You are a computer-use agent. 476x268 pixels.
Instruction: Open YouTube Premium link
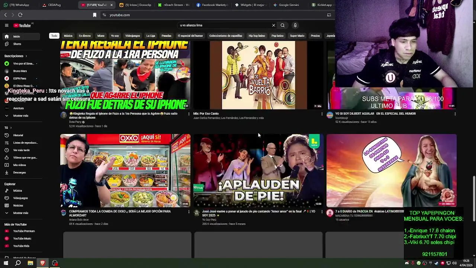pyautogui.click(x=21, y=231)
